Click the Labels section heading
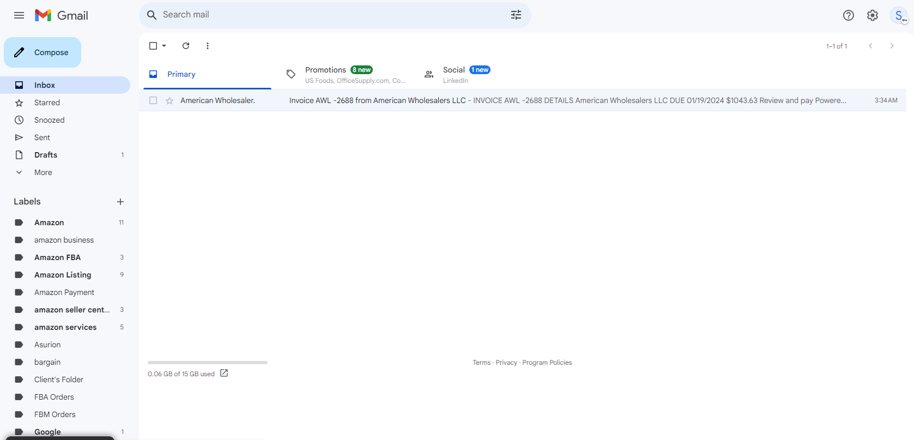This screenshot has height=440, width=914. coord(27,202)
